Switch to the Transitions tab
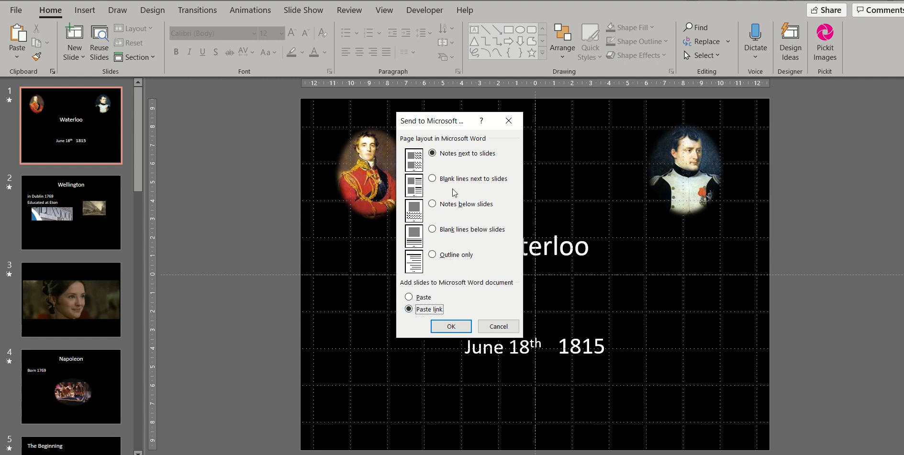Image resolution: width=904 pixels, height=455 pixels. 197,10
